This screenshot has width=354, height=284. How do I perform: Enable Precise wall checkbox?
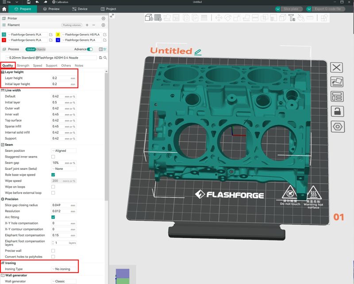[53, 251]
